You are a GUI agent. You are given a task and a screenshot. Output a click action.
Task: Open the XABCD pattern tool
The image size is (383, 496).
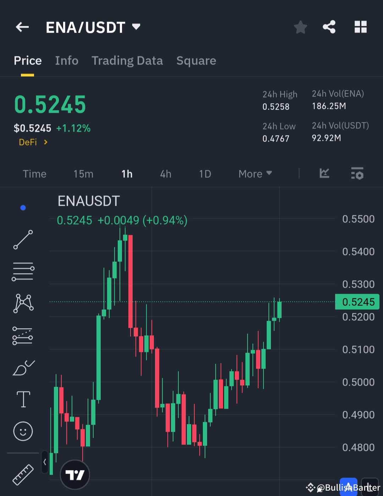coord(23,303)
